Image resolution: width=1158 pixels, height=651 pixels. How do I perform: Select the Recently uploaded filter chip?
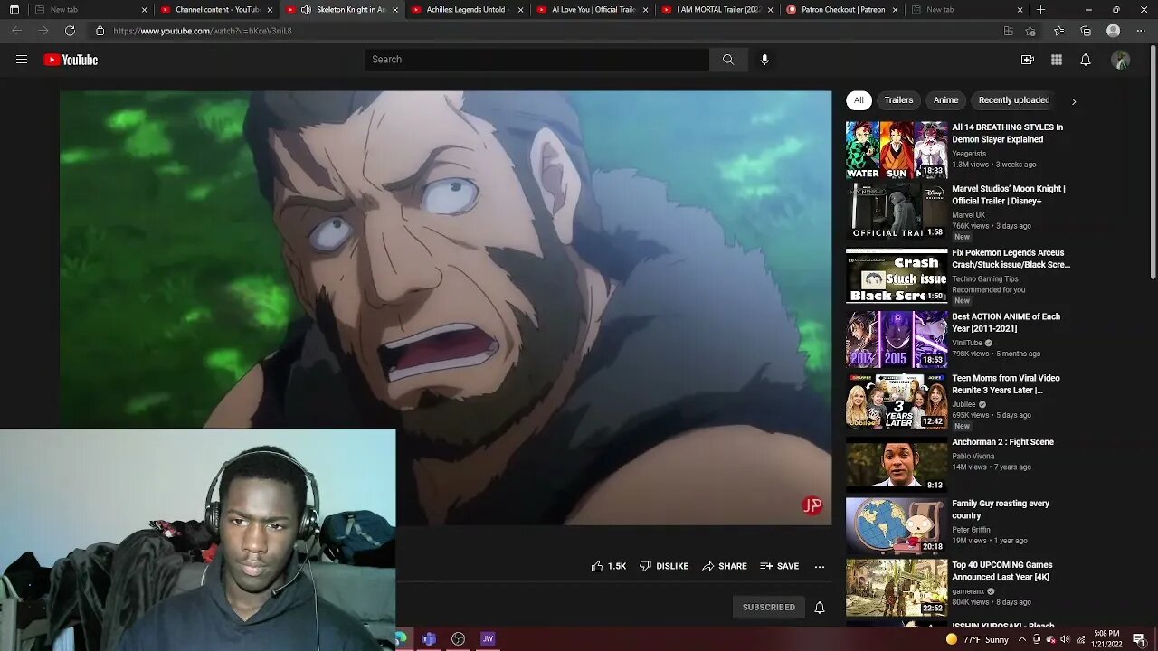coord(1013,100)
